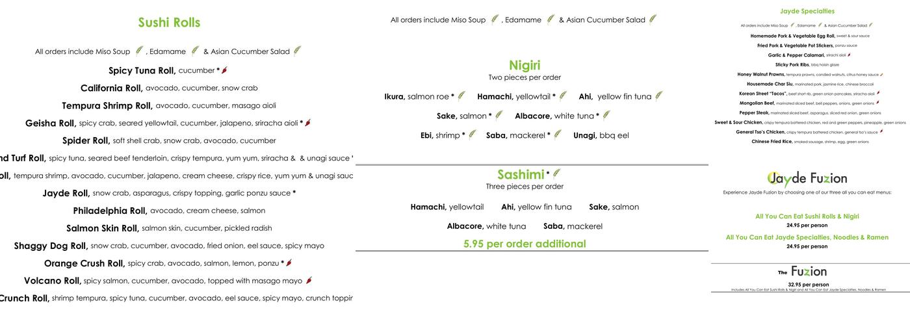The width and height of the screenshot is (910, 325).
Task: Click the chili pepper after Volcano Roll
Action: (309, 281)
